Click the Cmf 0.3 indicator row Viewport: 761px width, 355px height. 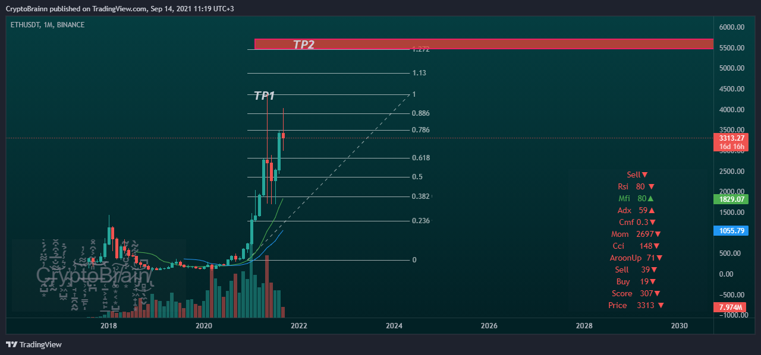point(637,222)
